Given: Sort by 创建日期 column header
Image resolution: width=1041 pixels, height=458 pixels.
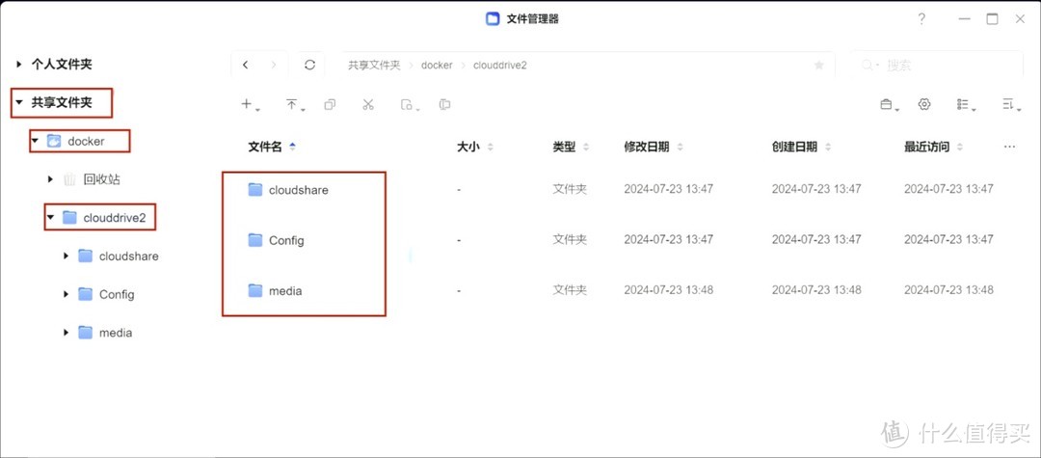Looking at the screenshot, I should tap(794, 147).
